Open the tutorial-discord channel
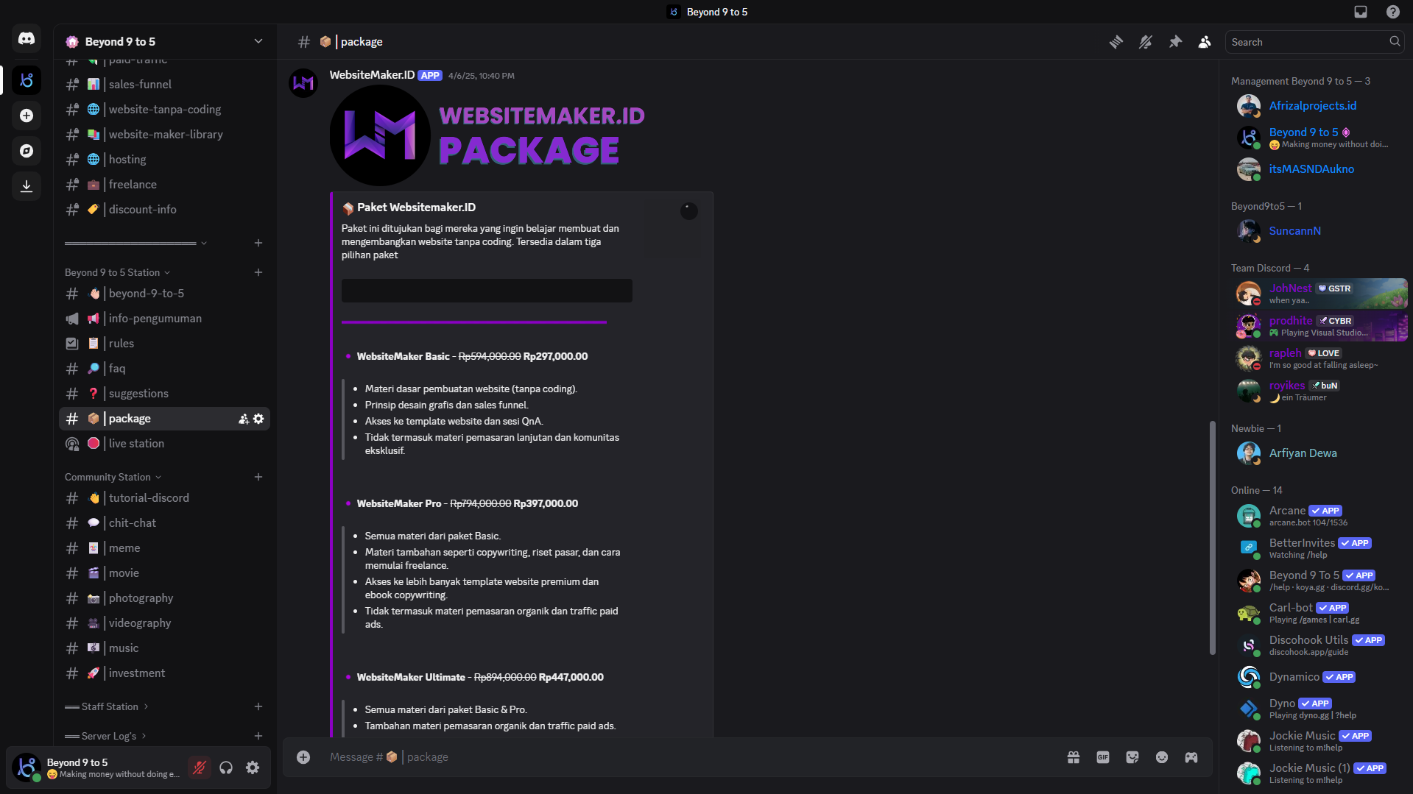This screenshot has width=1413, height=794. point(164,498)
